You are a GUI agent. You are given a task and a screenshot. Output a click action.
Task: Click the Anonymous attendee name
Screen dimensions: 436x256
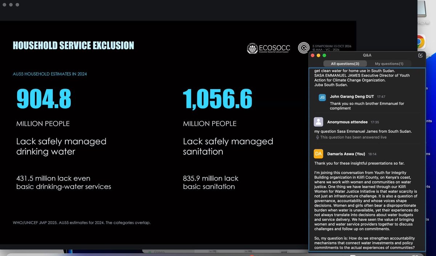(x=347, y=122)
